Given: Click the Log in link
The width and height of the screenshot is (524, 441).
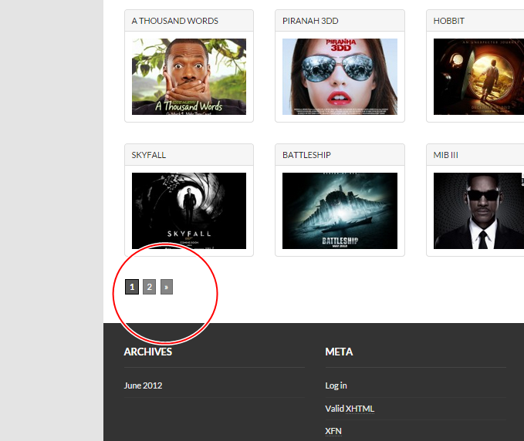Looking at the screenshot, I should [336, 385].
